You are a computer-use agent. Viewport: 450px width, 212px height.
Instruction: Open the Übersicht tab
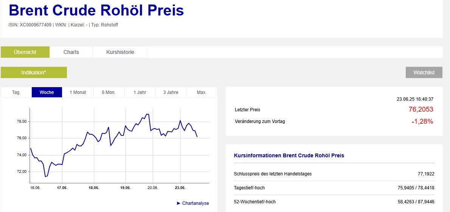pos(25,52)
